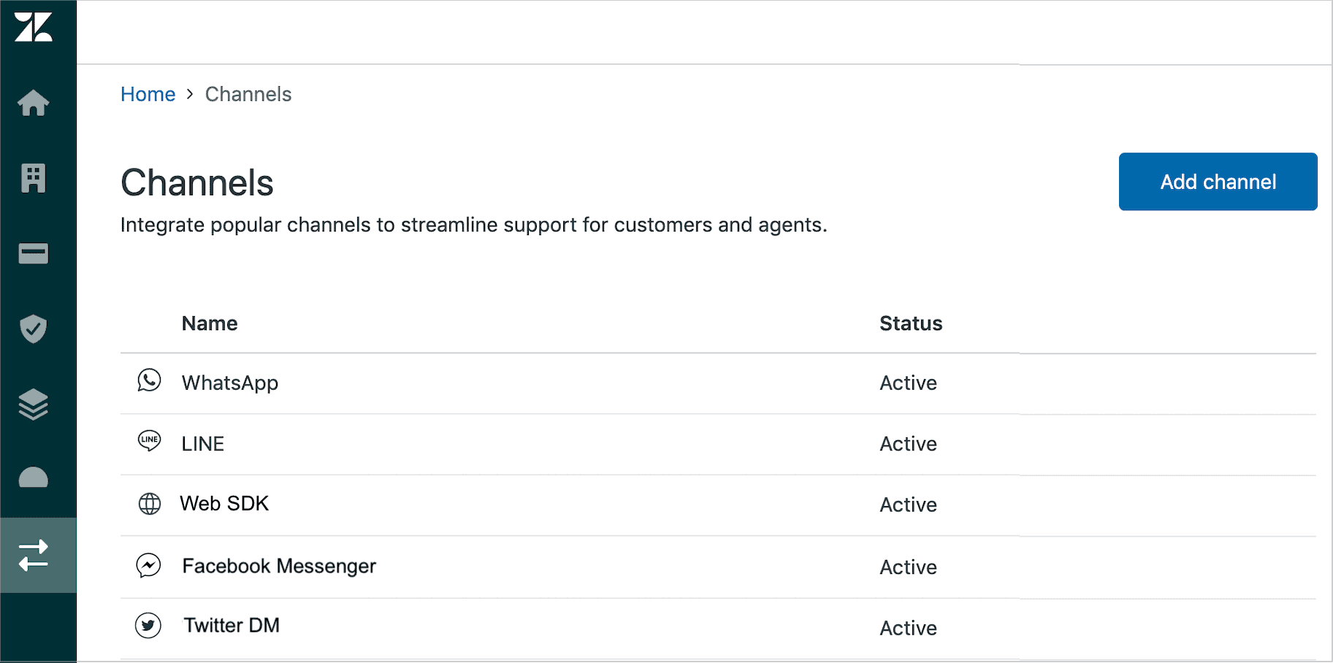1333x663 pixels.
Task: Click the Web SDK globe icon
Action: [150, 504]
